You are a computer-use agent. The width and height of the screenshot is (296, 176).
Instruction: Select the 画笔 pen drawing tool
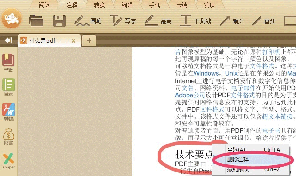coord(88,20)
